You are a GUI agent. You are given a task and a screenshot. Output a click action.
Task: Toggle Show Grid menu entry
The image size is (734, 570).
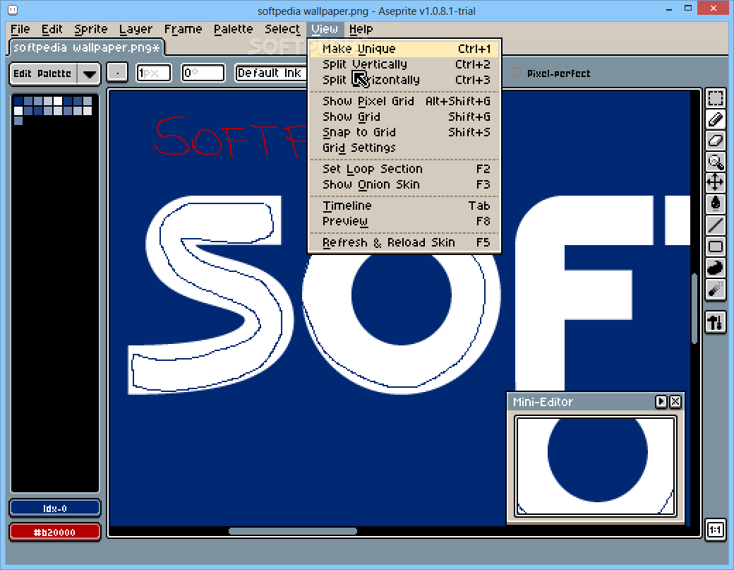pos(405,117)
